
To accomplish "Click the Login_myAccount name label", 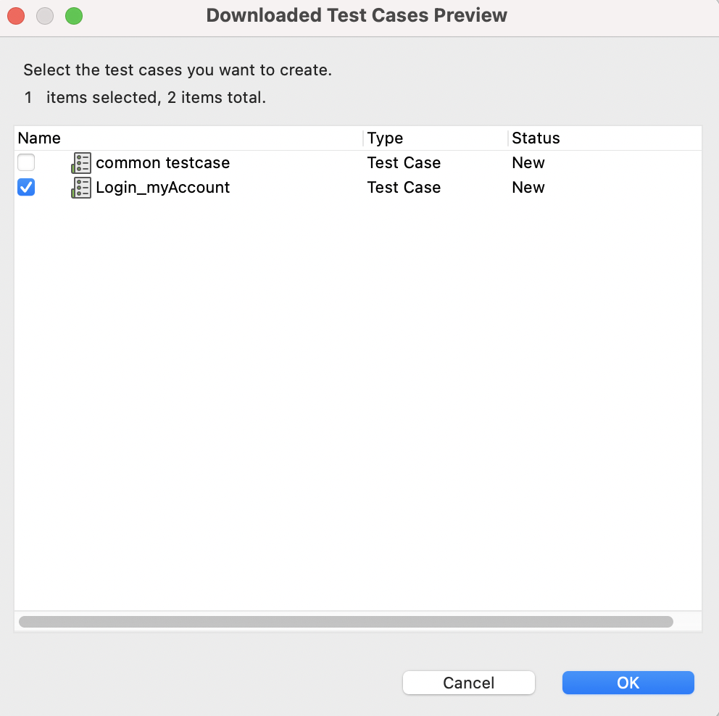I will click(x=162, y=187).
